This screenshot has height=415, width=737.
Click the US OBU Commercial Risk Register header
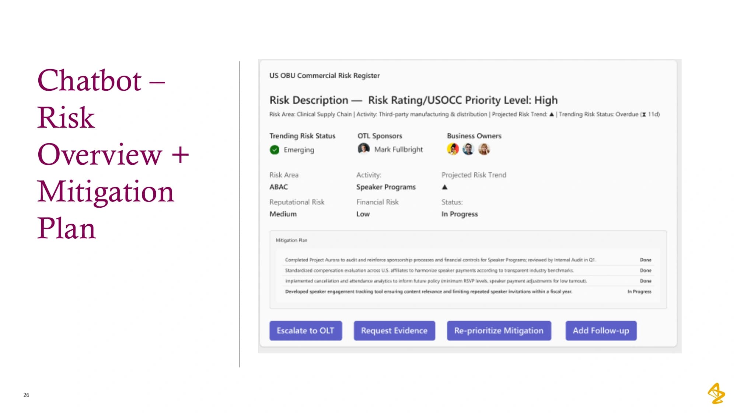pyautogui.click(x=325, y=76)
